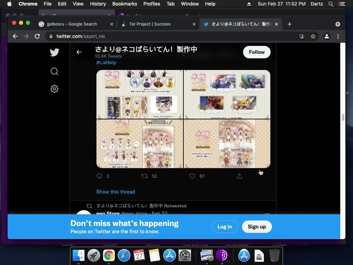Open the History menu

(x=98, y=4)
